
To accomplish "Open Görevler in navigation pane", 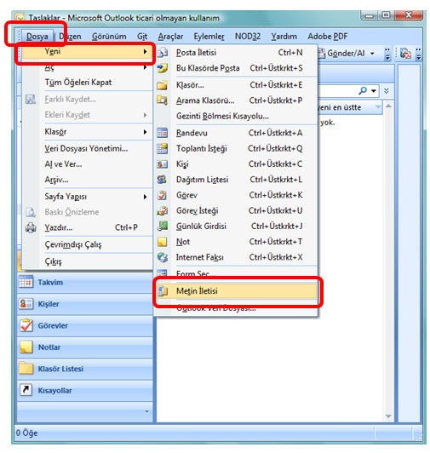I will pyautogui.click(x=84, y=325).
